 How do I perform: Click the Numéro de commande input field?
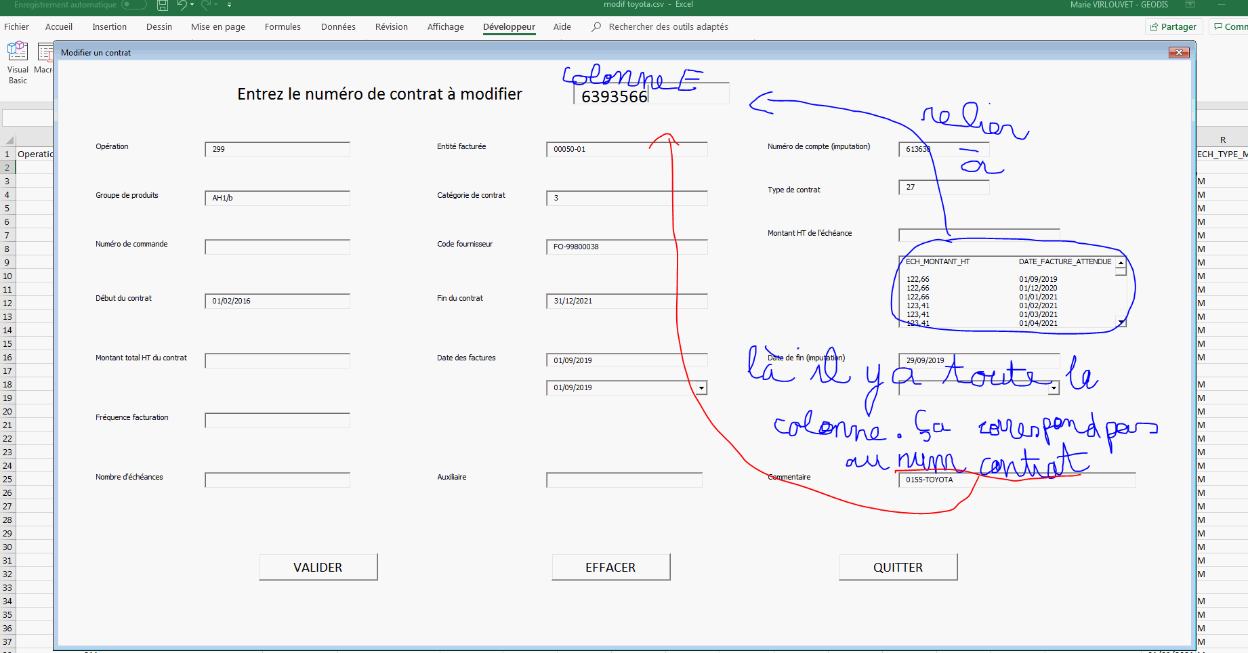(277, 247)
